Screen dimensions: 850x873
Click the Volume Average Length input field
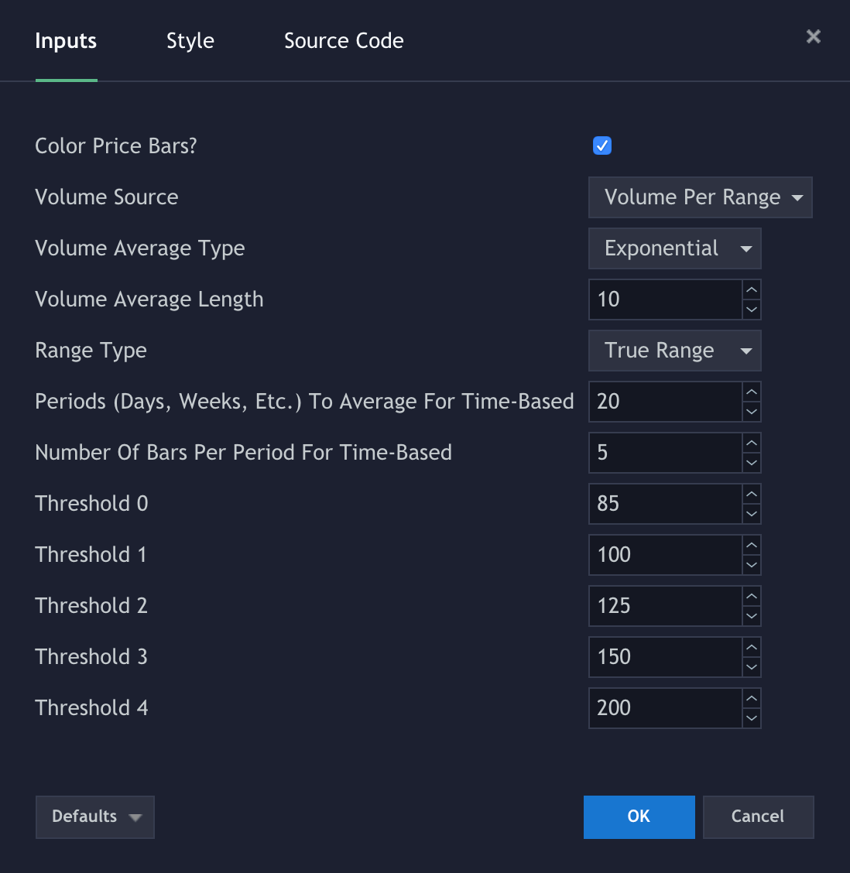[x=666, y=300]
